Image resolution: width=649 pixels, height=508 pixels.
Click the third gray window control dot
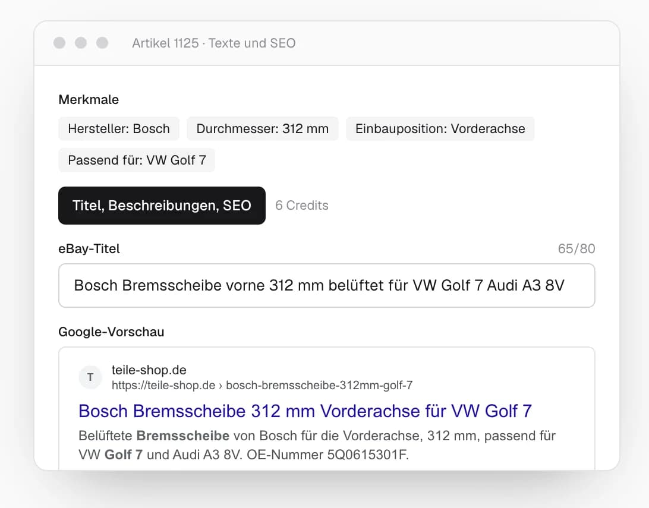[102, 43]
